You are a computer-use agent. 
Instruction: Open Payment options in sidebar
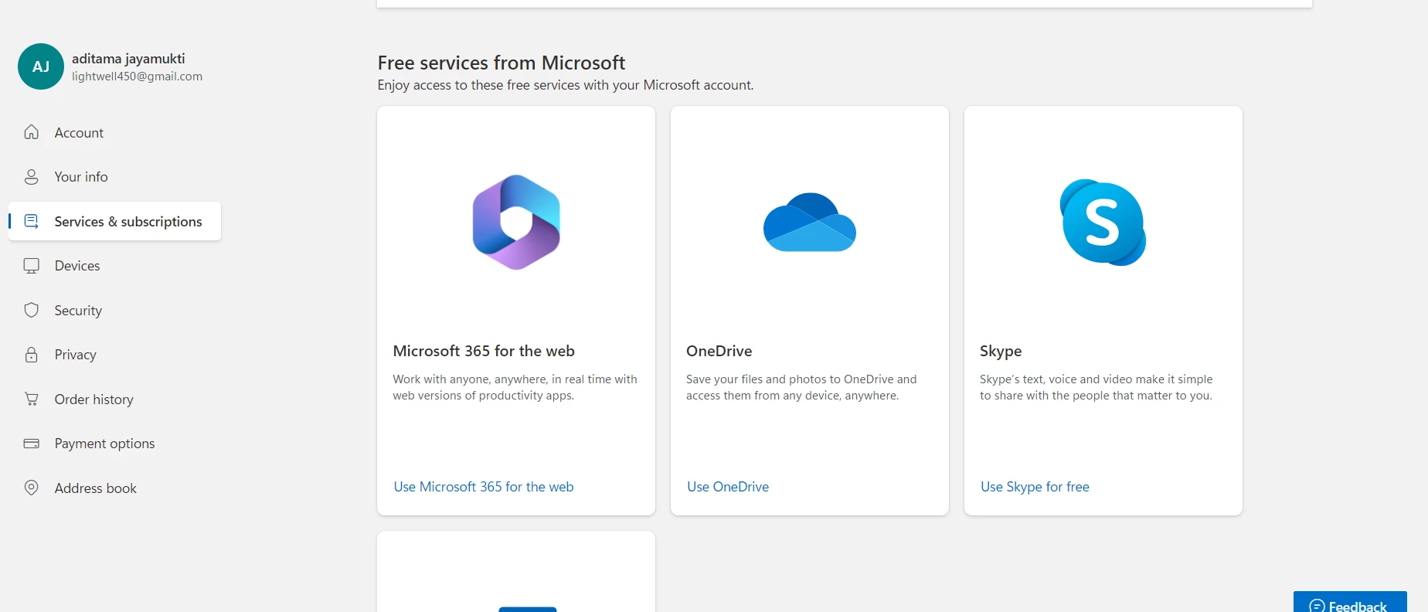click(104, 444)
